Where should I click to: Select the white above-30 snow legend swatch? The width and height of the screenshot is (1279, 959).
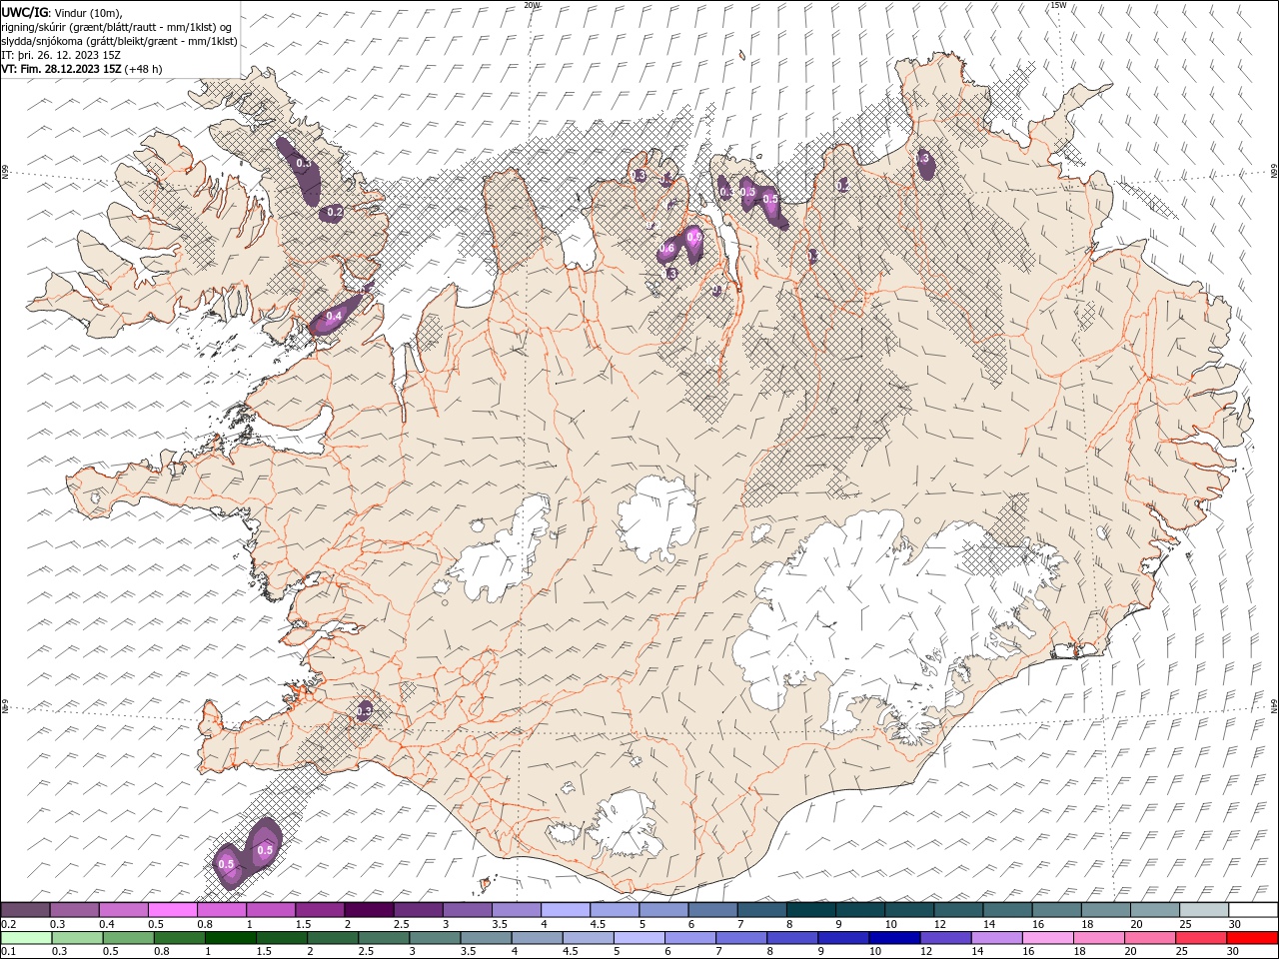1253,910
